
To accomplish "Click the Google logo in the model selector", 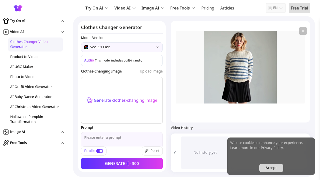I will [86, 47].
